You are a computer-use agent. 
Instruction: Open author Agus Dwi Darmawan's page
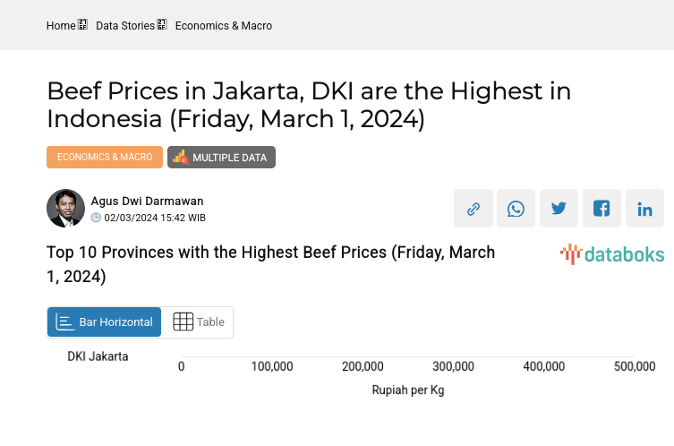[x=147, y=202]
